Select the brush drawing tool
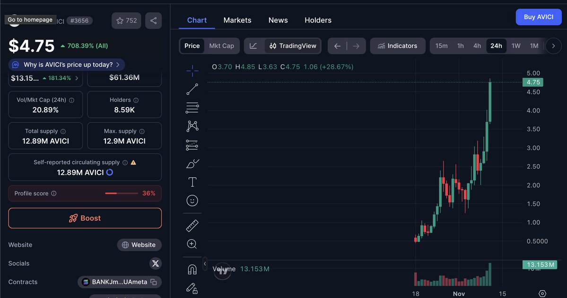 point(192,164)
